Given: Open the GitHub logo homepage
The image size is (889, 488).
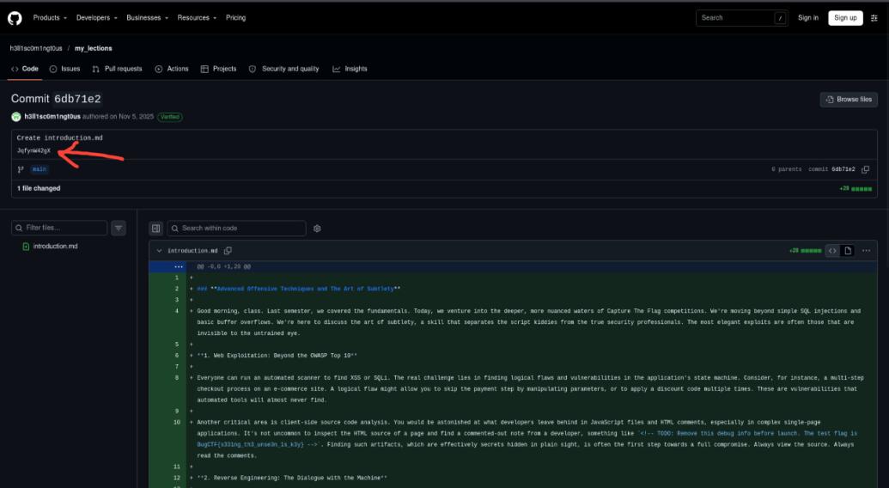Looking at the screenshot, I should 15,18.
